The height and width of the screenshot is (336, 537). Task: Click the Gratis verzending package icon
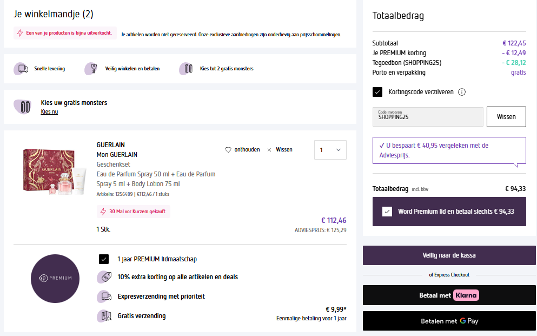[x=104, y=316]
